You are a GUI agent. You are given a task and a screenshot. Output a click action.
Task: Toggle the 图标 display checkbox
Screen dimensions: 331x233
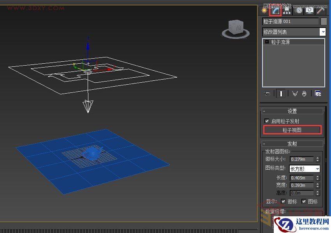coord(303,202)
